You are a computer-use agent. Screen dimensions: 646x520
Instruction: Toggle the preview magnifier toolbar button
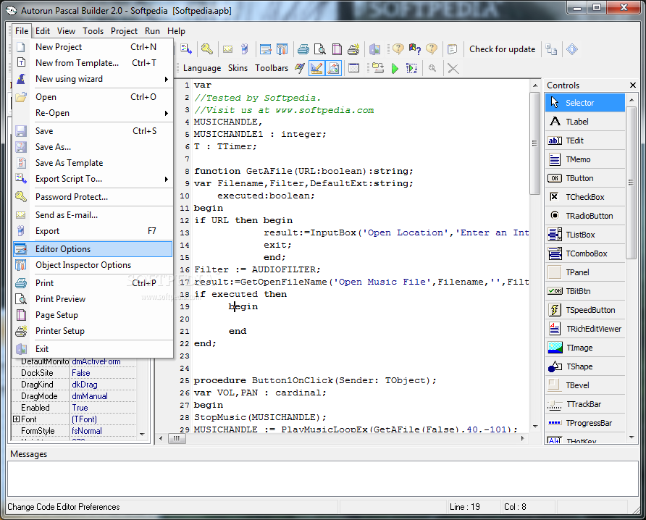[333, 68]
